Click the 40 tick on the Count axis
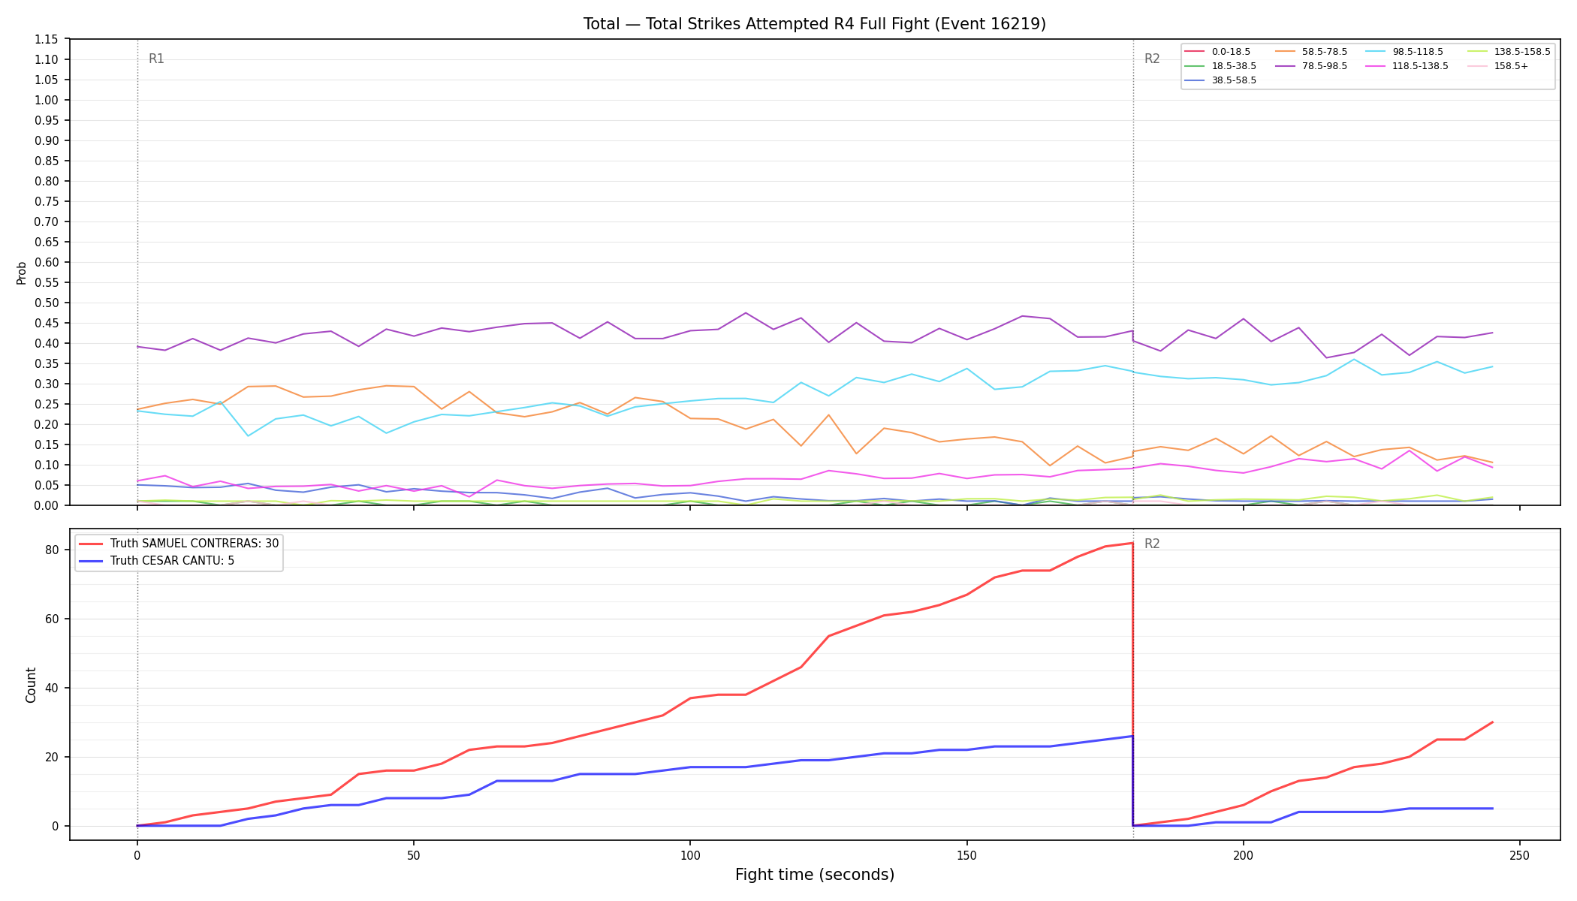Viewport: 1577px width, 901px height. (52, 688)
